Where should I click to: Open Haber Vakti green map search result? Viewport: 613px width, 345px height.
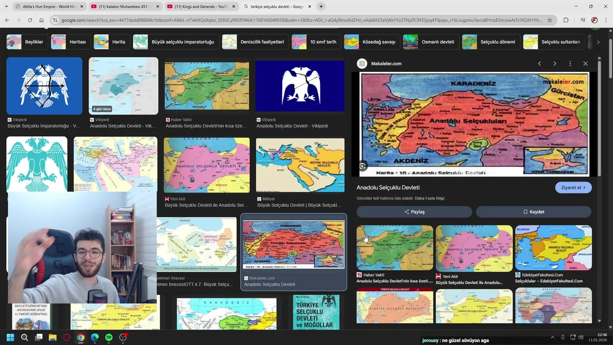tap(206, 85)
